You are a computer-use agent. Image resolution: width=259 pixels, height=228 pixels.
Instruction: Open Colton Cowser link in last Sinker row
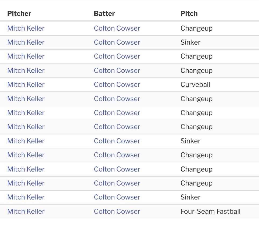pos(117,197)
